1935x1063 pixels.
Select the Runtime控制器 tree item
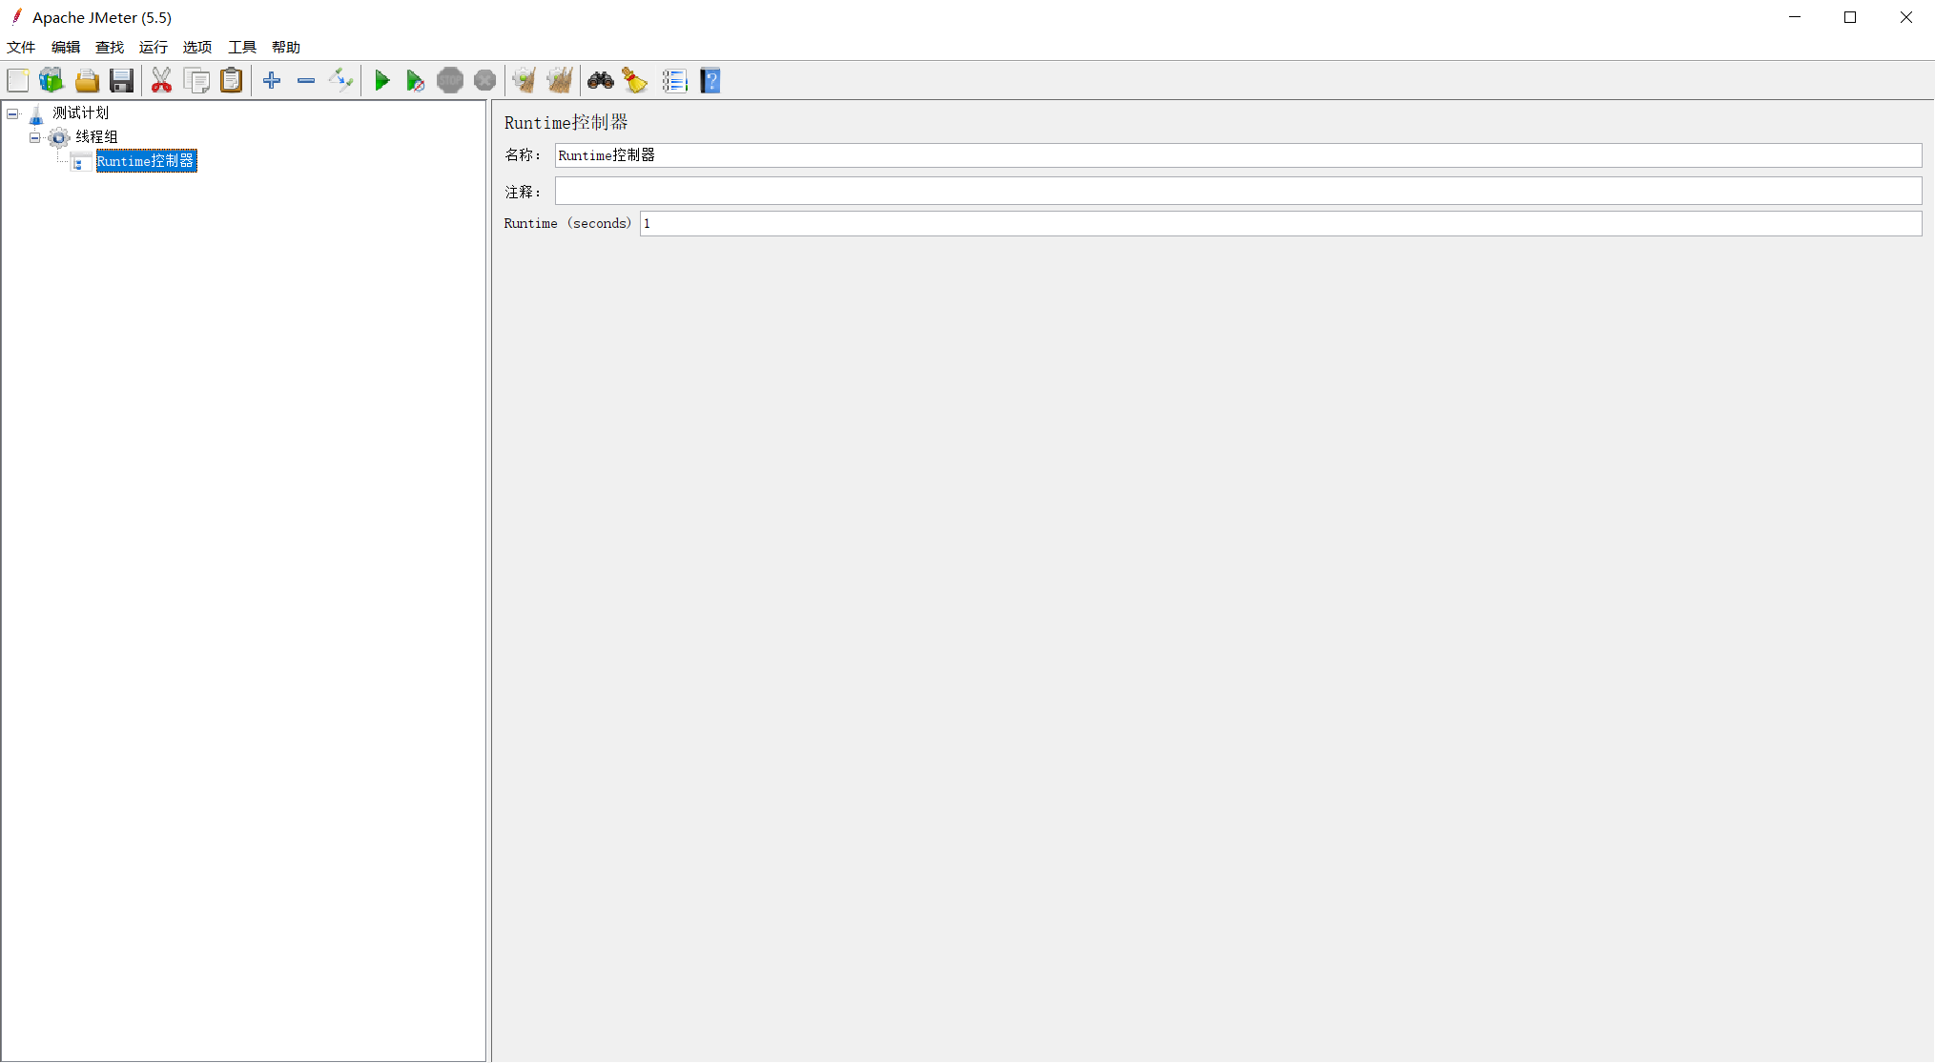click(x=146, y=161)
